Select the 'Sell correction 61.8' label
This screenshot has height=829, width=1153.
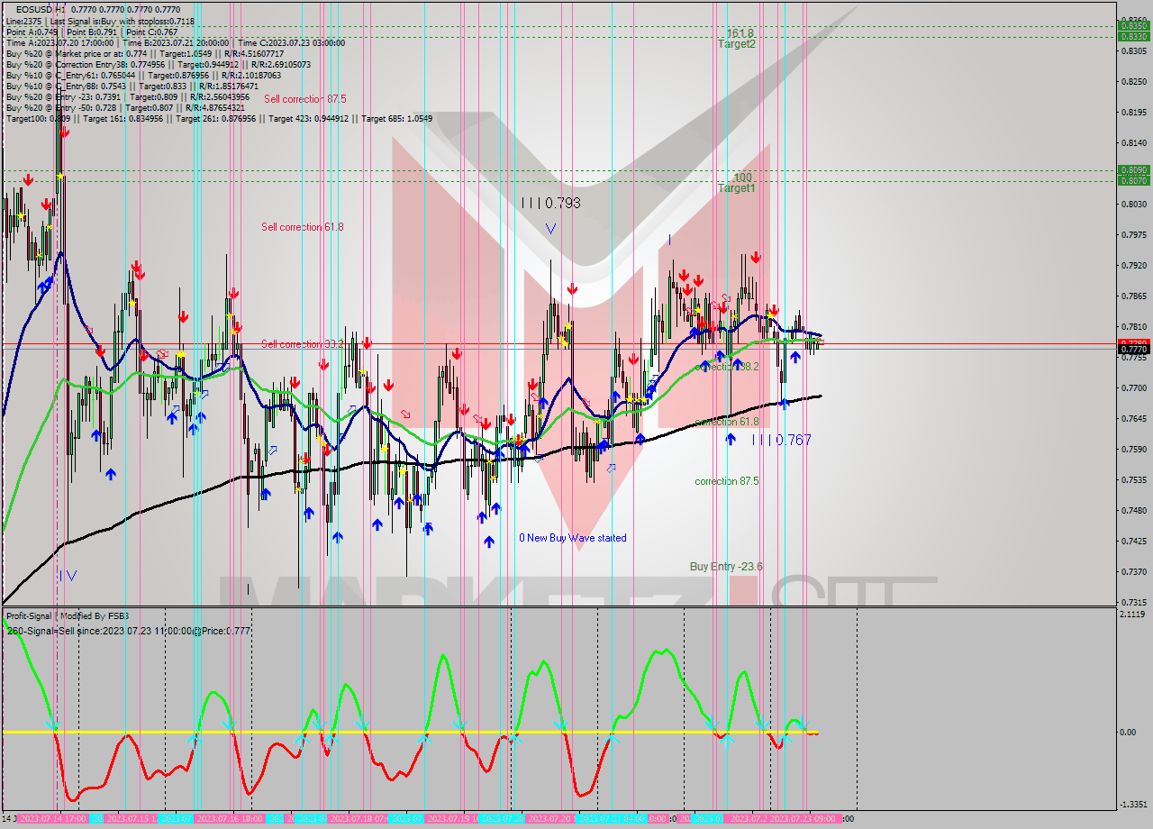pyautogui.click(x=302, y=227)
